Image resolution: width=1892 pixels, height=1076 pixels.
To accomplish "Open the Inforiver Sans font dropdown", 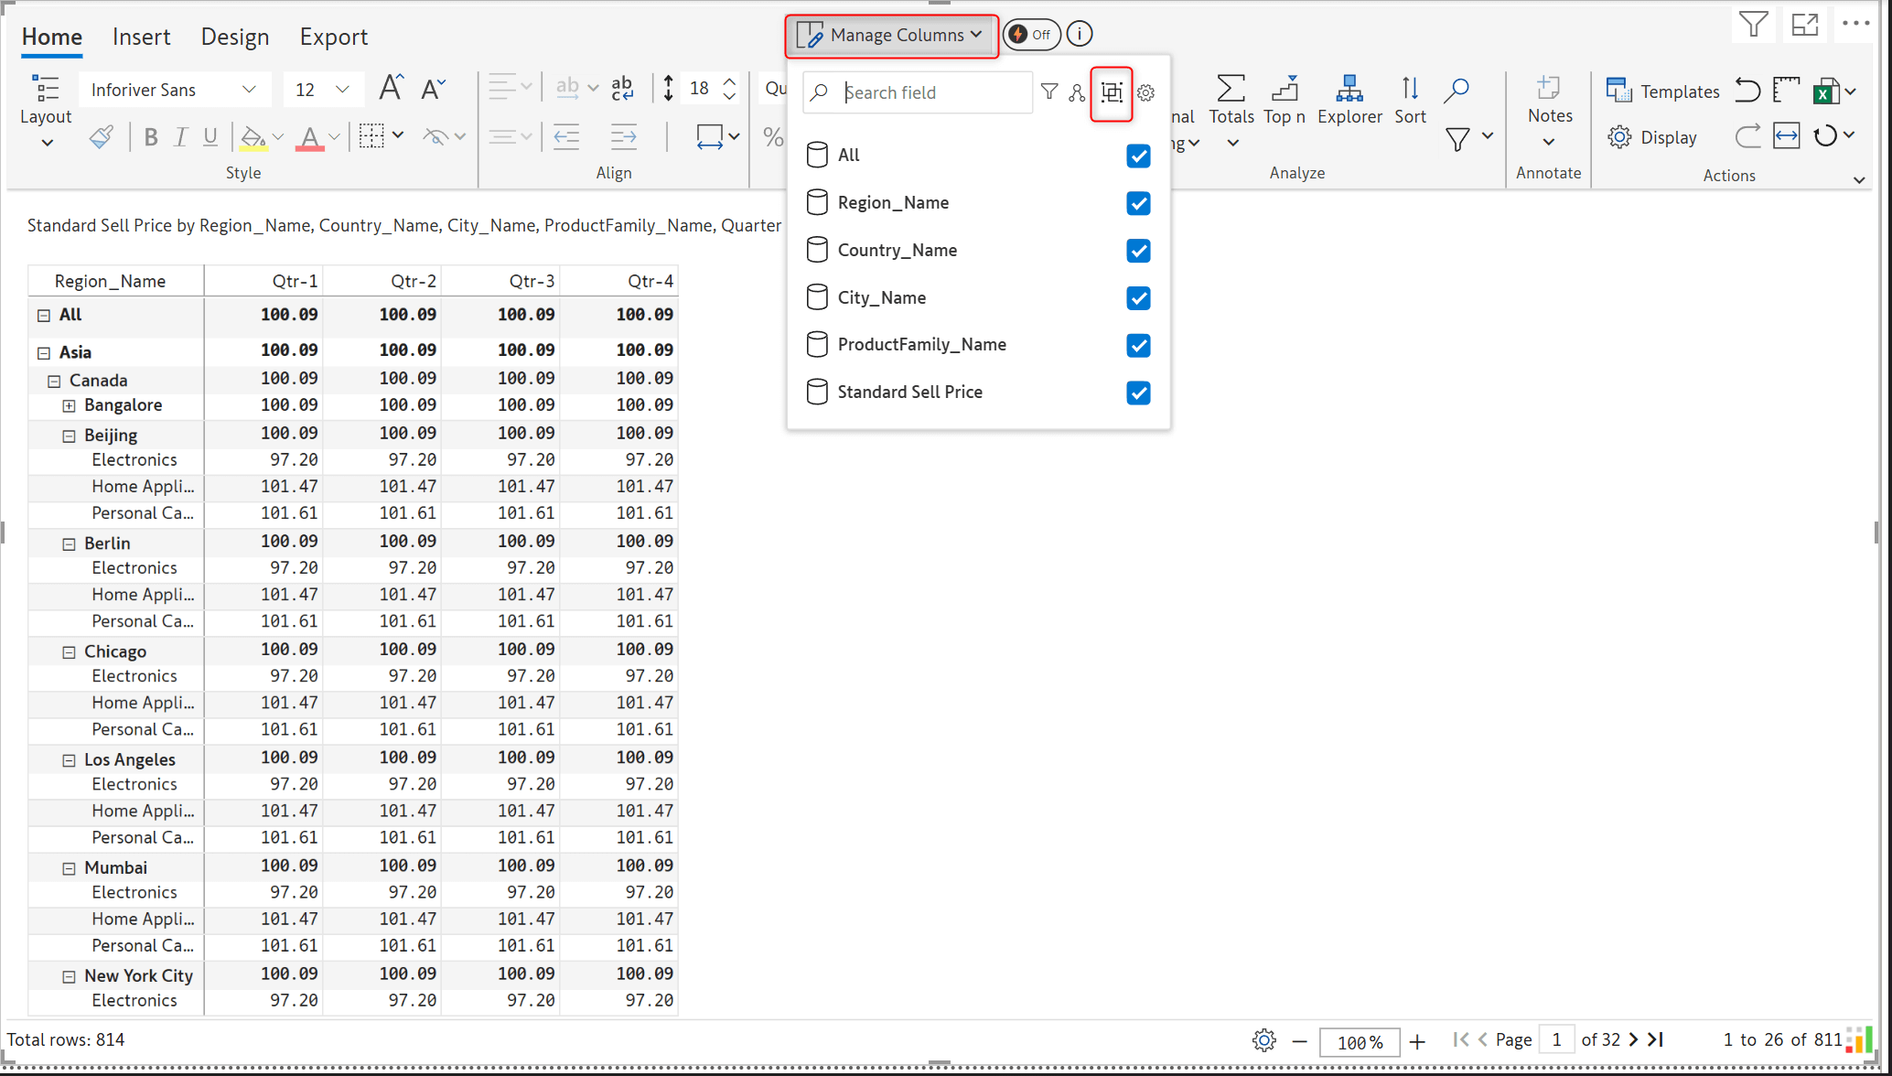I will pos(174,90).
